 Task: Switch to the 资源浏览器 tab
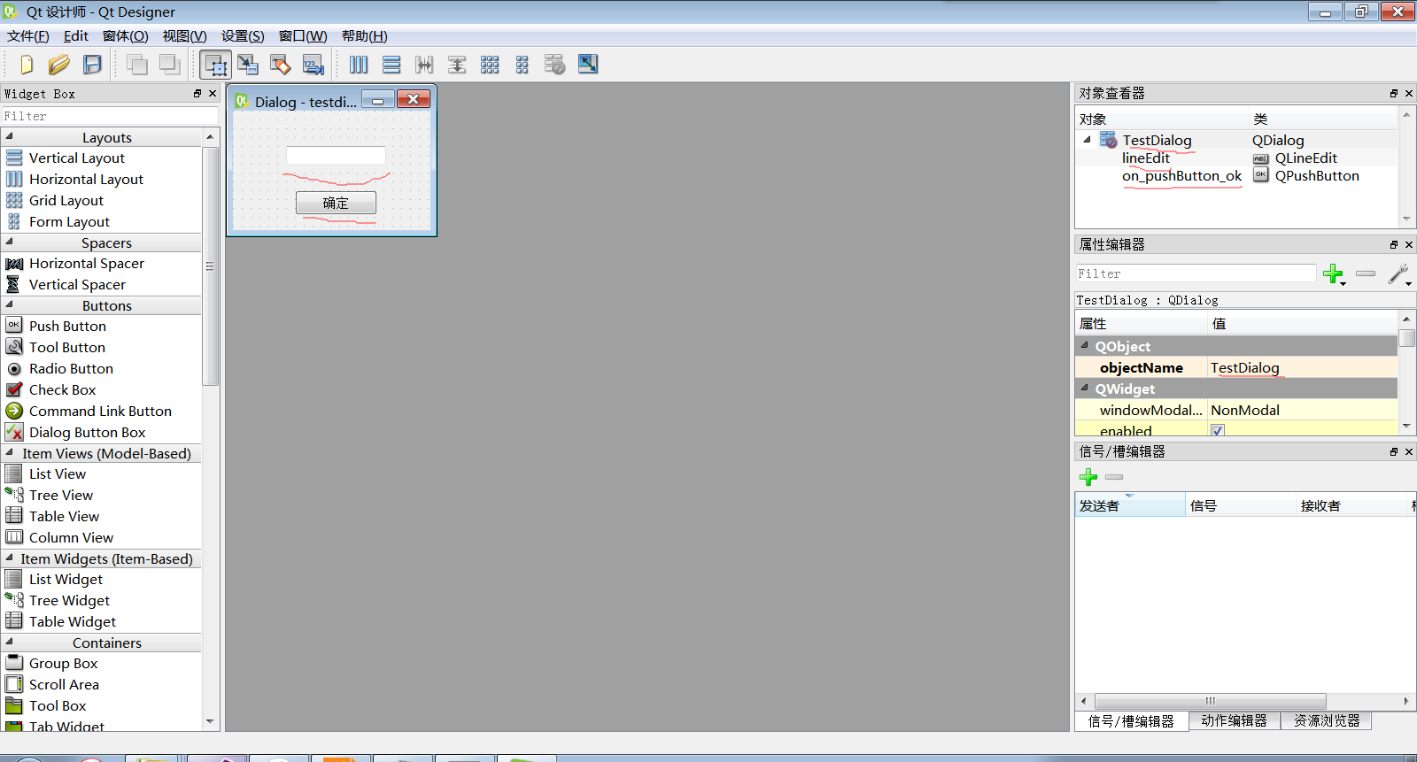click(1327, 720)
